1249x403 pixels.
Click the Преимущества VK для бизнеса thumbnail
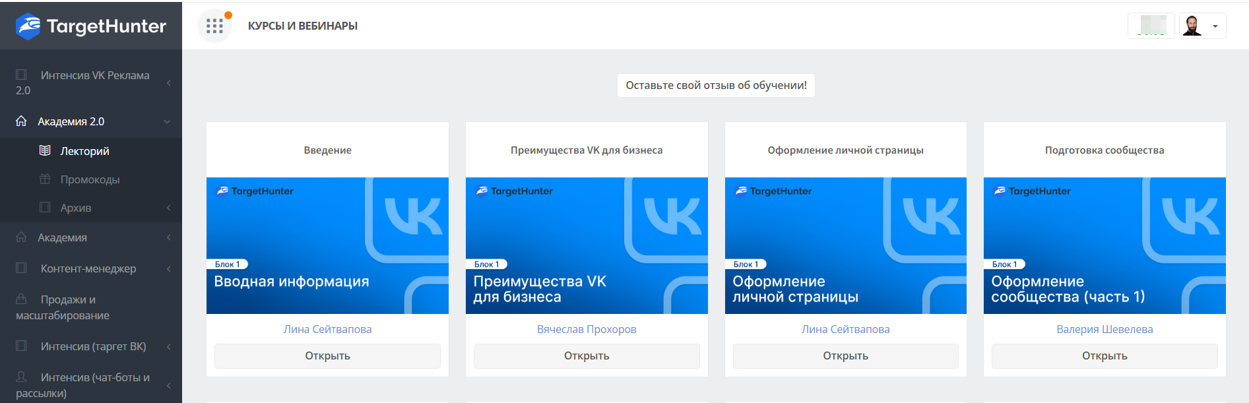click(x=587, y=245)
